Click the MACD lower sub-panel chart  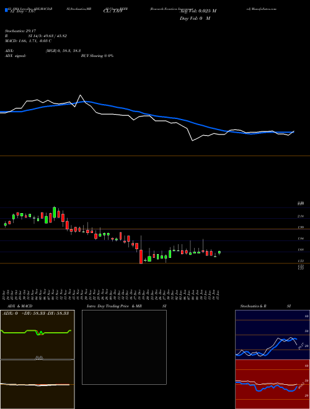click(37, 384)
